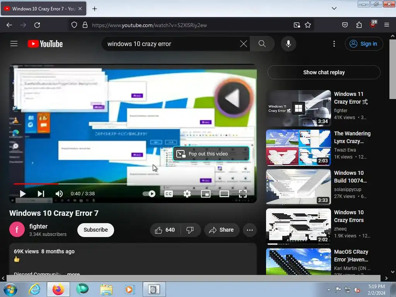
Task: Show hidden tray icons arrow
Action: click(x=329, y=290)
